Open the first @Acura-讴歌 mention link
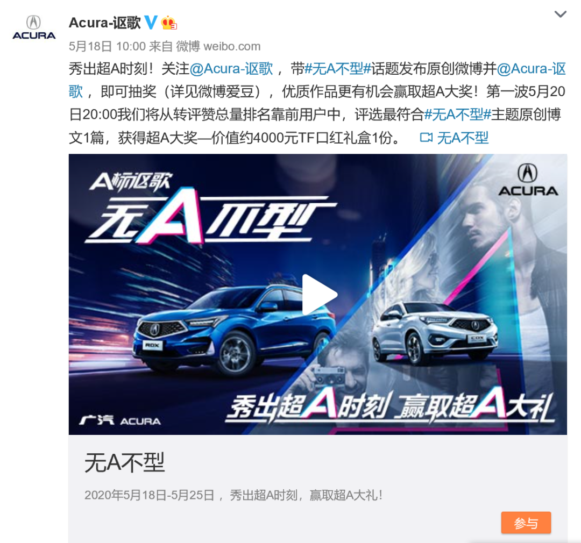 231,69
